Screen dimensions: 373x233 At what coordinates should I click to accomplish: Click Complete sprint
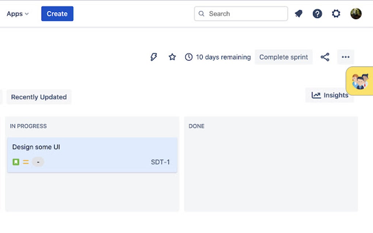283,57
